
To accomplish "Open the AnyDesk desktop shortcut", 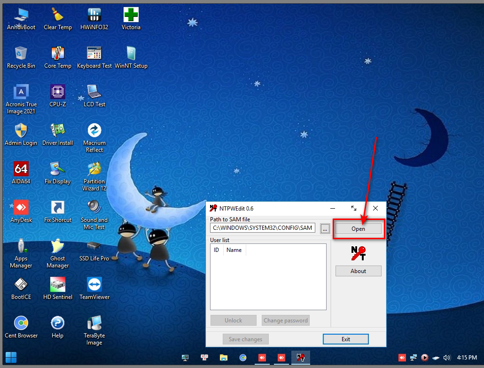I will pyautogui.click(x=21, y=211).
